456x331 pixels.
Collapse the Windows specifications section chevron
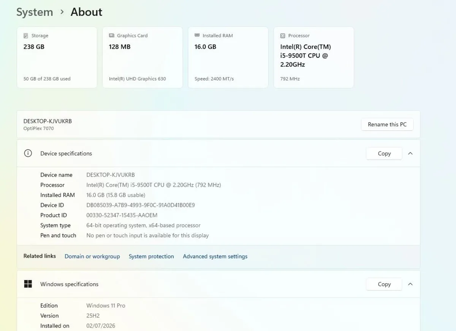tap(410, 284)
